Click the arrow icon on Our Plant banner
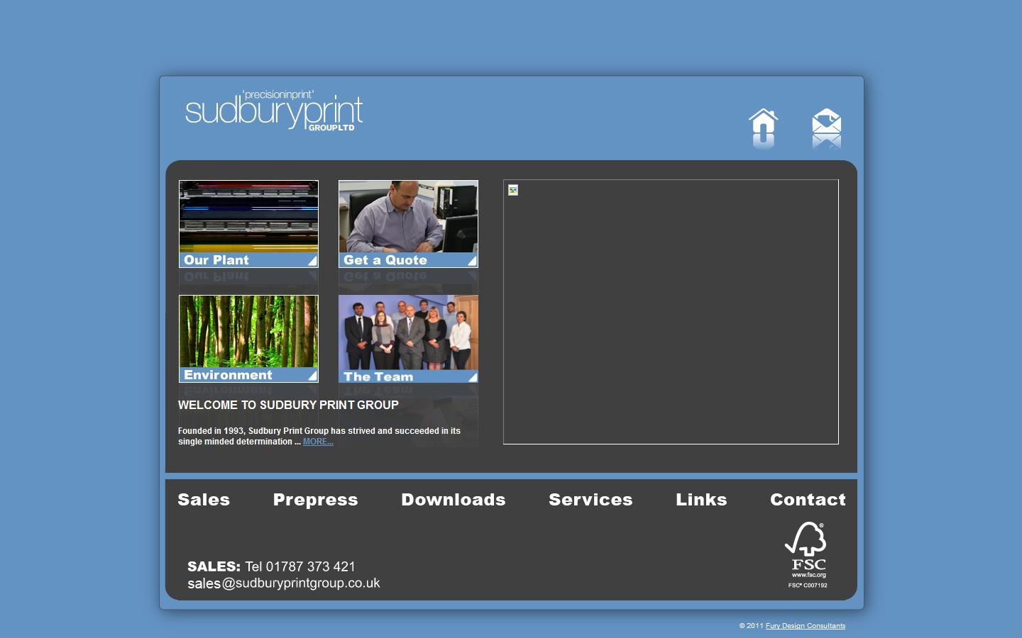This screenshot has width=1022, height=638. click(311, 261)
